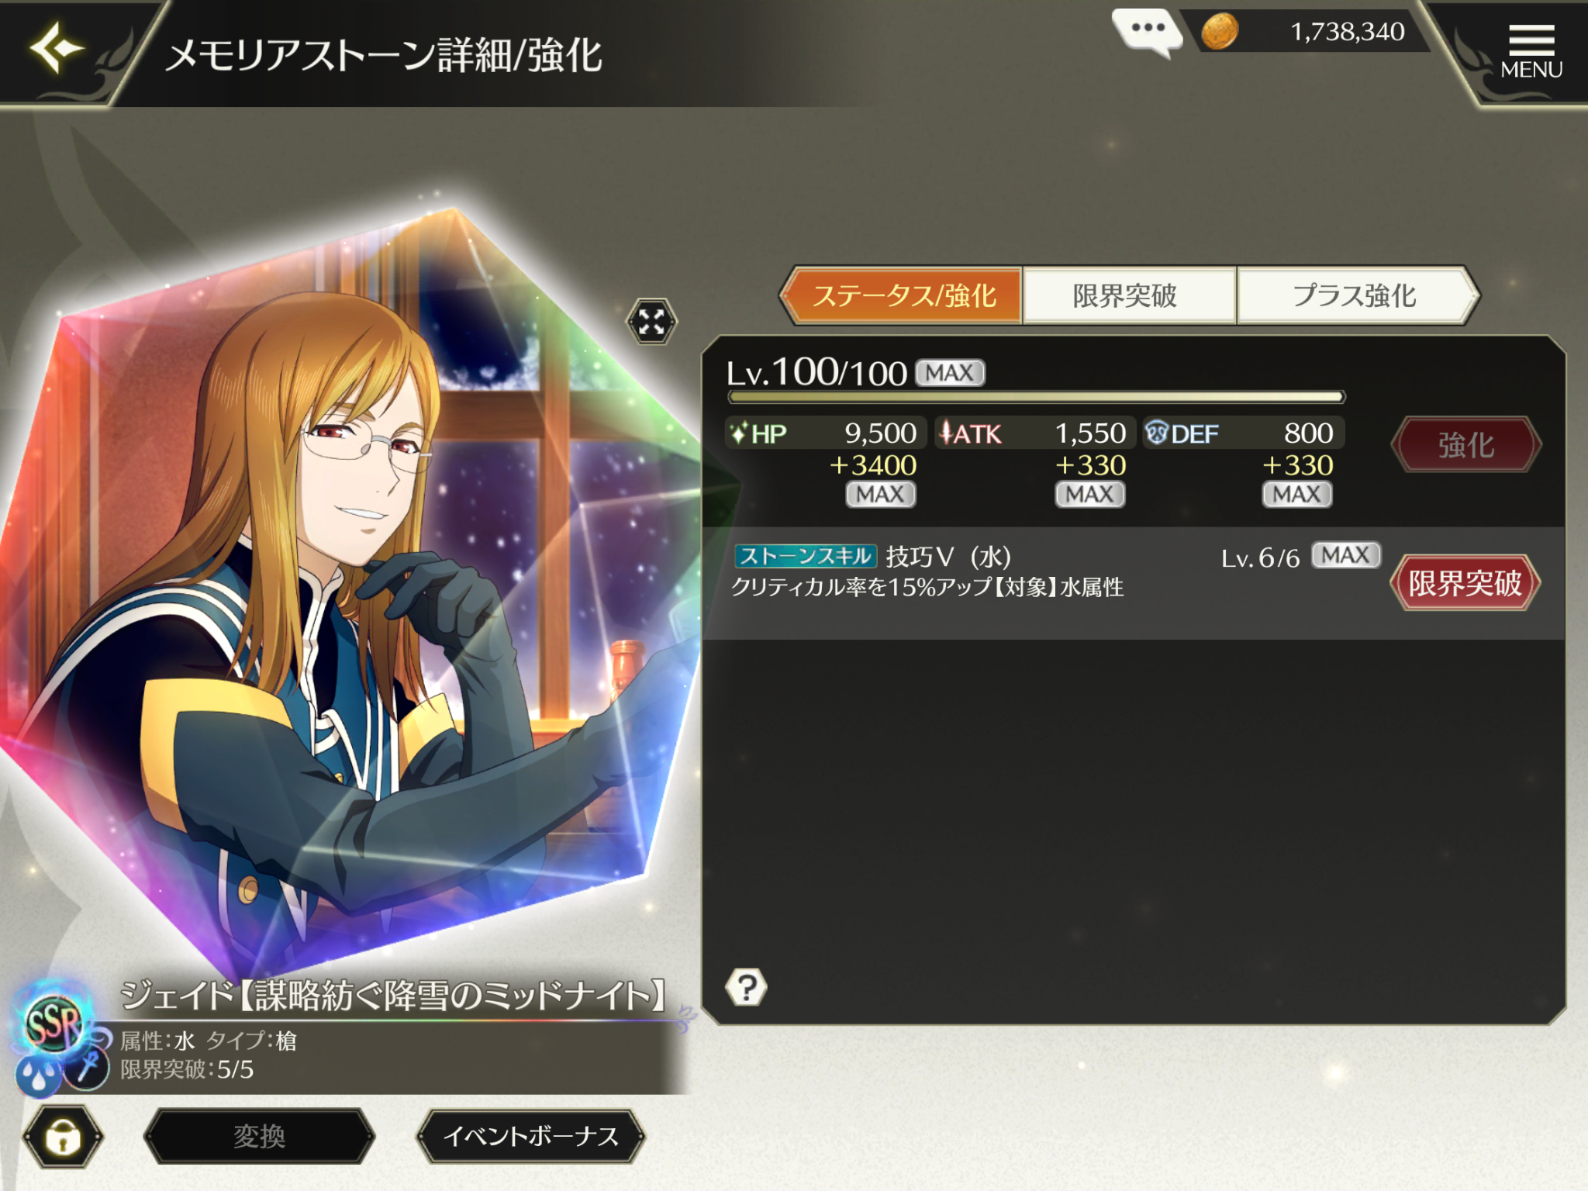Switch to the プラス強化 tab
This screenshot has height=1191, width=1588.
pos(1355,295)
